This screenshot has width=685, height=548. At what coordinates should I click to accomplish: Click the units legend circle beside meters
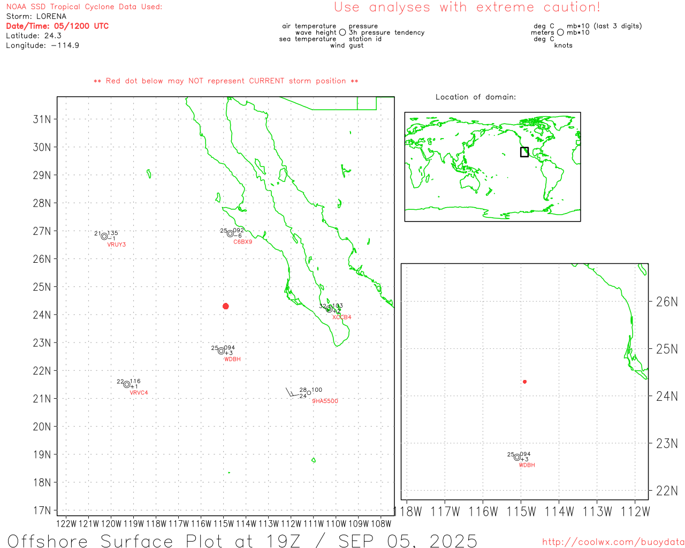[560, 33]
